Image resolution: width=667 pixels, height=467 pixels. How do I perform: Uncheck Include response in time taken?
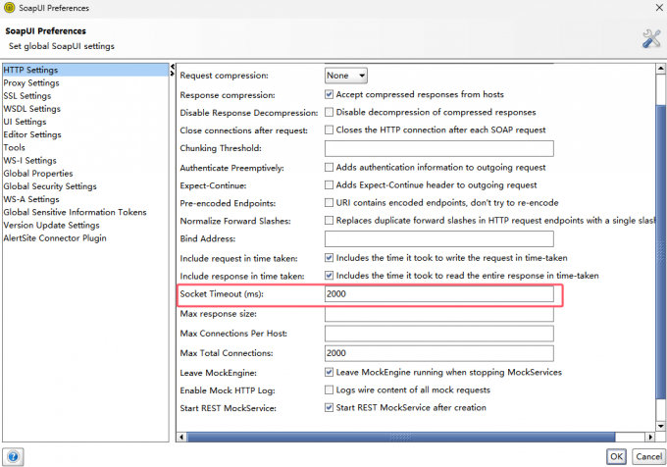(329, 276)
